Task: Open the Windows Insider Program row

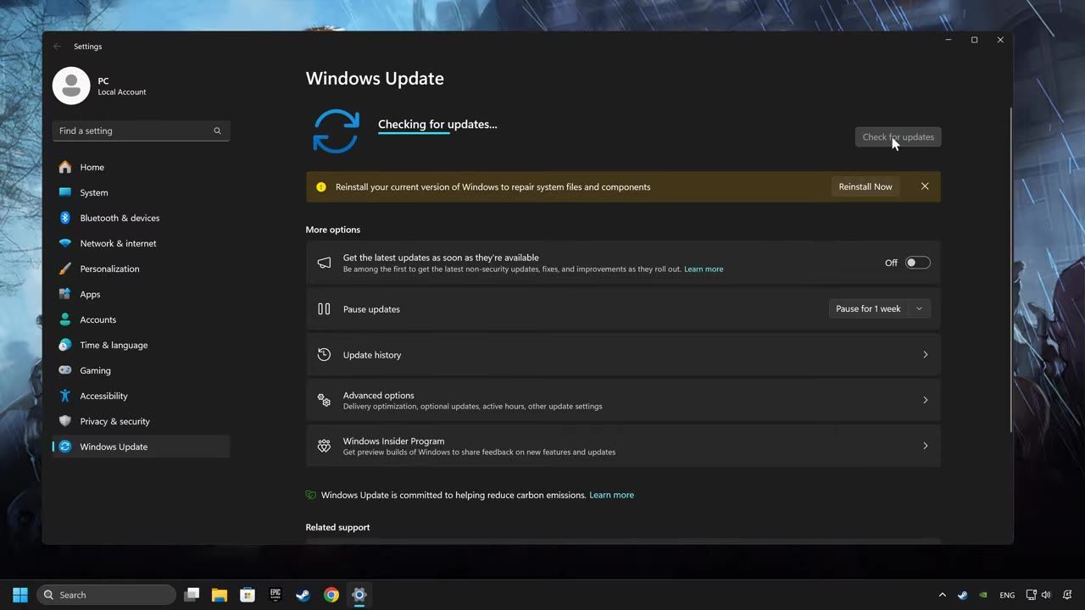Action: pos(623,446)
